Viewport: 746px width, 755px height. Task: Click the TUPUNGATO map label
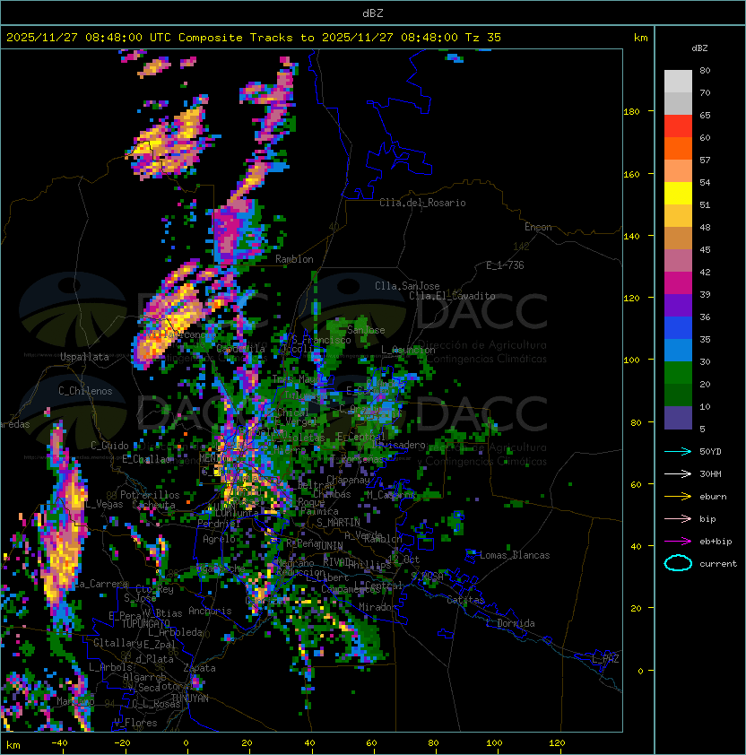point(145,623)
